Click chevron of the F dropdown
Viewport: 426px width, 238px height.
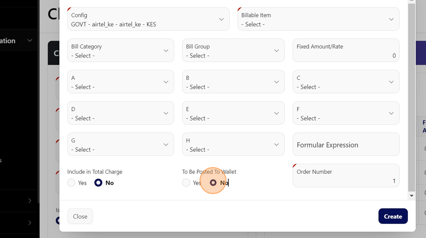coord(391,113)
